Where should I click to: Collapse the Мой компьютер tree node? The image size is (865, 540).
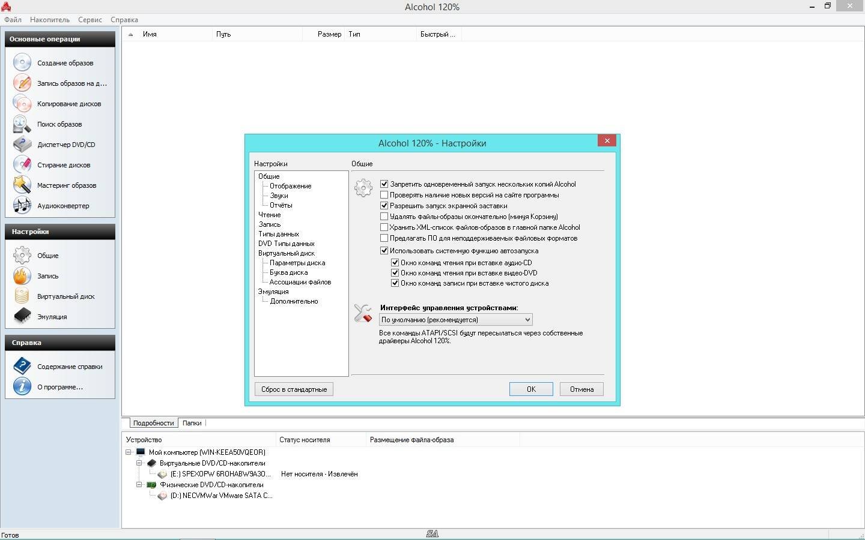[129, 452]
